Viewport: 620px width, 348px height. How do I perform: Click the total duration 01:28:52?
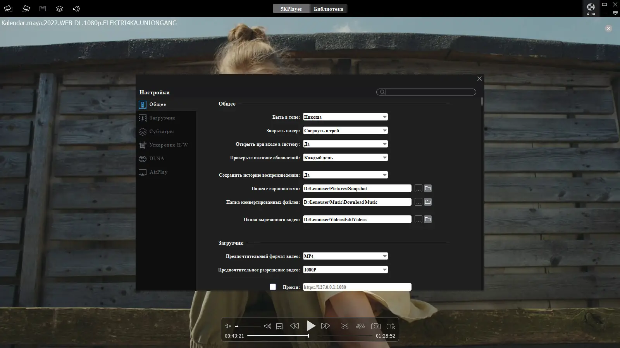(386, 336)
